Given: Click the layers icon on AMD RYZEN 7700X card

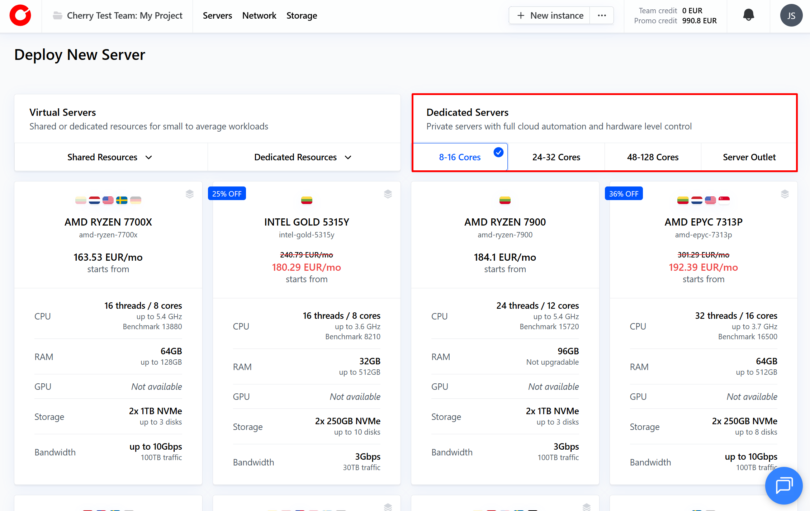Looking at the screenshot, I should (190, 194).
